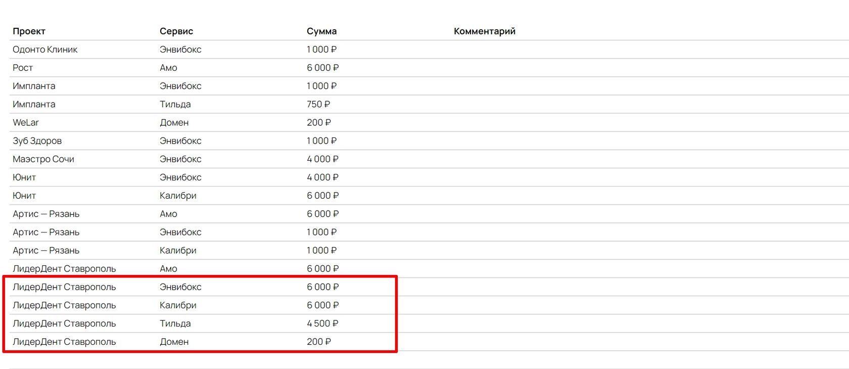Click 'Энвибокс' in the Одонто Клиник row

click(x=180, y=50)
